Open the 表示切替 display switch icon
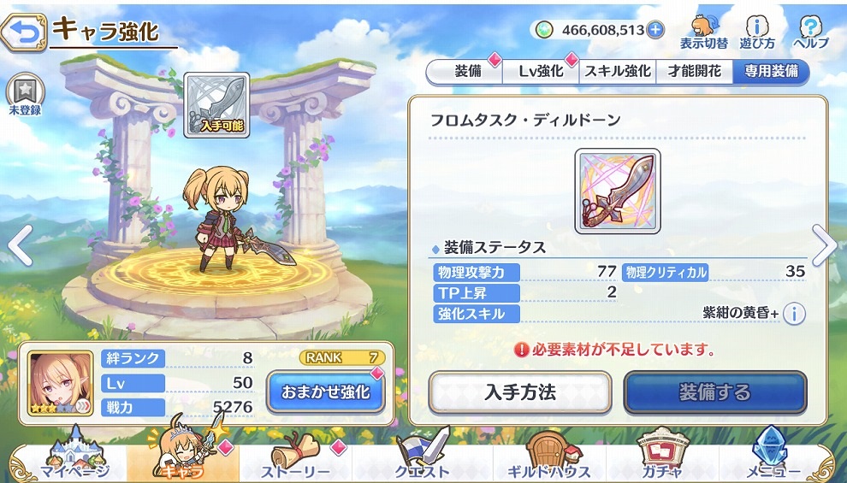Viewport: 847px width, 483px height. click(x=703, y=32)
